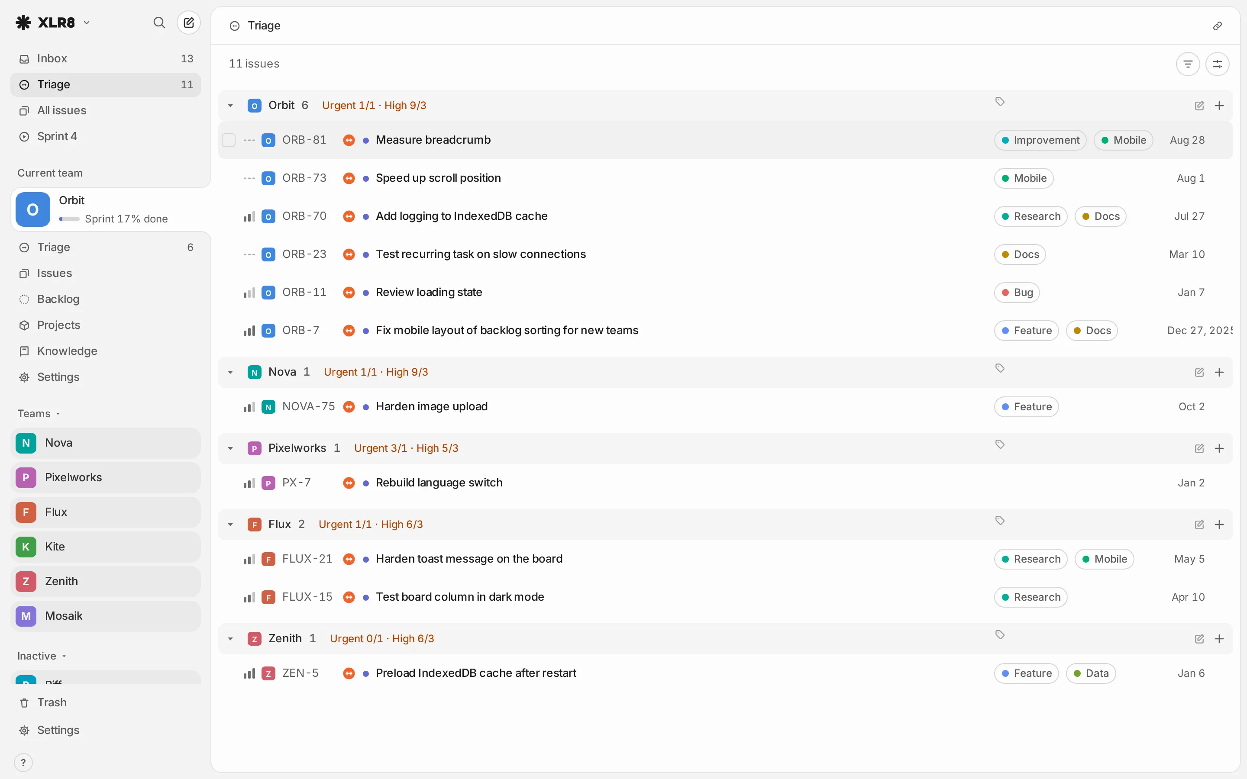This screenshot has width=1247, height=779.
Task: Tick the checkbox beside ORB-81
Action: (228, 140)
